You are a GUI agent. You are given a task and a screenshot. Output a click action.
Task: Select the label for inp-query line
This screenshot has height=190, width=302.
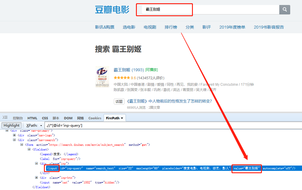[60, 159]
